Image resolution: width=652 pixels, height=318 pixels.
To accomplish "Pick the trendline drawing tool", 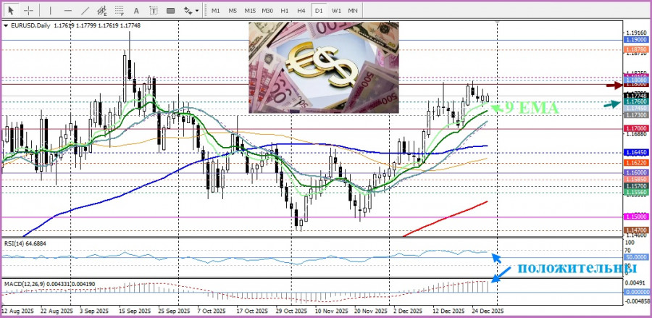I will [85, 11].
